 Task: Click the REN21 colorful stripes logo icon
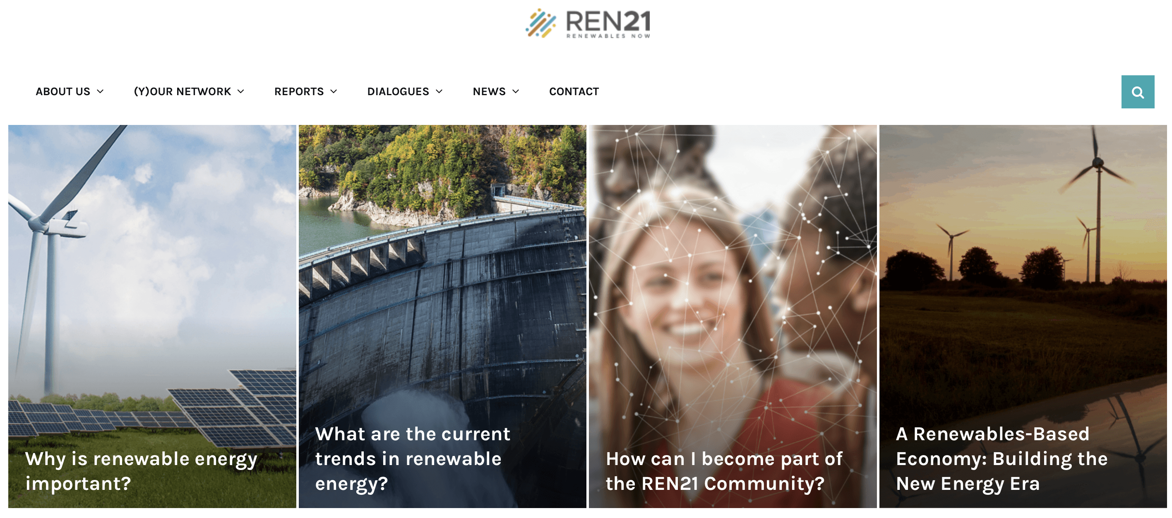540,23
